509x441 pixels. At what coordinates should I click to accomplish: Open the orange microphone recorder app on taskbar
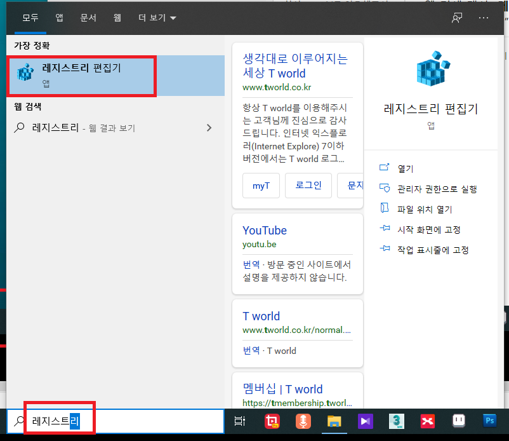(303, 421)
